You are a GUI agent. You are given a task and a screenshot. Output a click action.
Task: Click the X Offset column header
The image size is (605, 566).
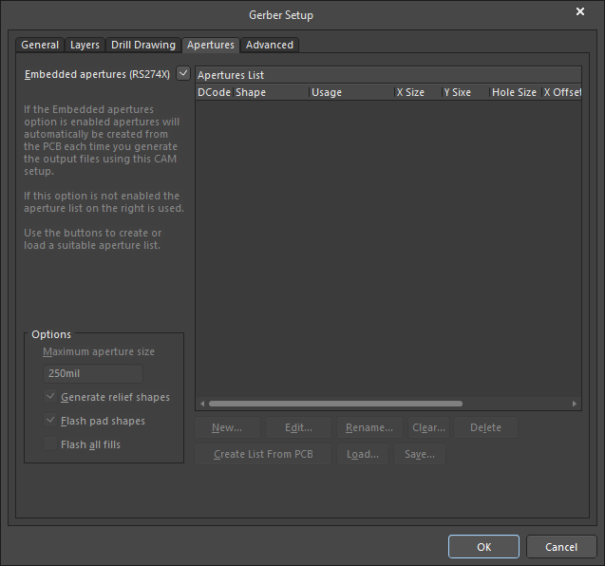[x=562, y=93]
